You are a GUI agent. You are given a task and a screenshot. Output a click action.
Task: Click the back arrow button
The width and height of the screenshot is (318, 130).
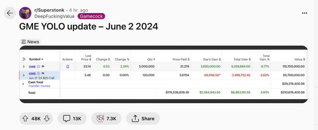tap(10, 13)
